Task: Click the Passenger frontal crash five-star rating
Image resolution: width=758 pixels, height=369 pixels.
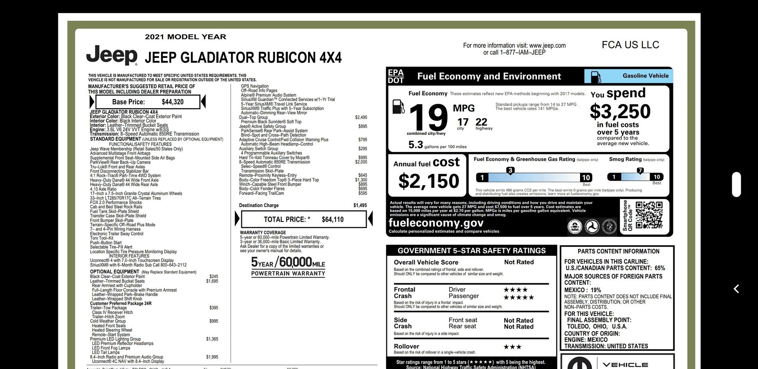Action: tap(519, 297)
